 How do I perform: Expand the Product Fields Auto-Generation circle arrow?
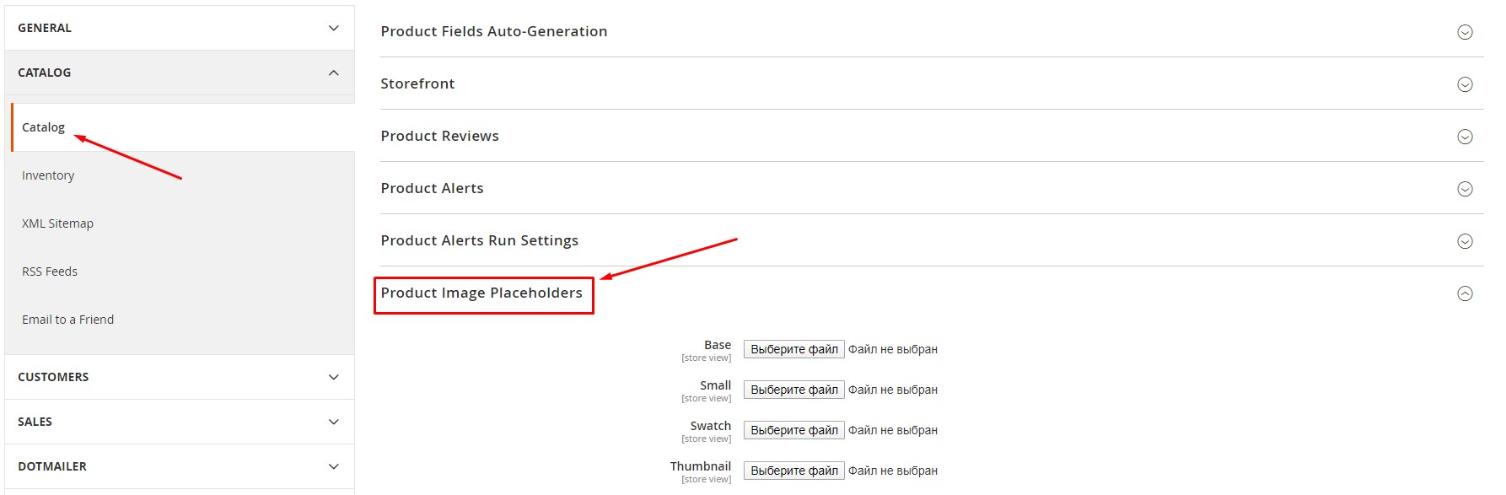tap(1465, 32)
